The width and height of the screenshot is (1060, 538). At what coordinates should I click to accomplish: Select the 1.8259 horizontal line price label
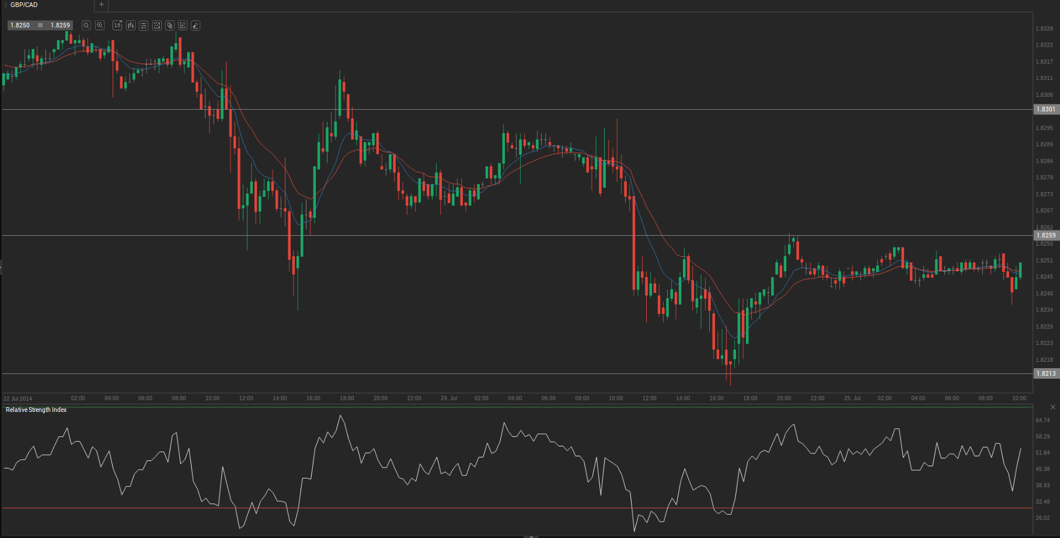pos(1046,236)
